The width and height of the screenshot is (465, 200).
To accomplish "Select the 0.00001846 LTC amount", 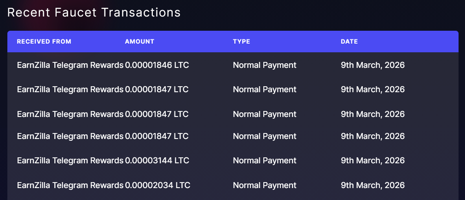I will pos(157,65).
